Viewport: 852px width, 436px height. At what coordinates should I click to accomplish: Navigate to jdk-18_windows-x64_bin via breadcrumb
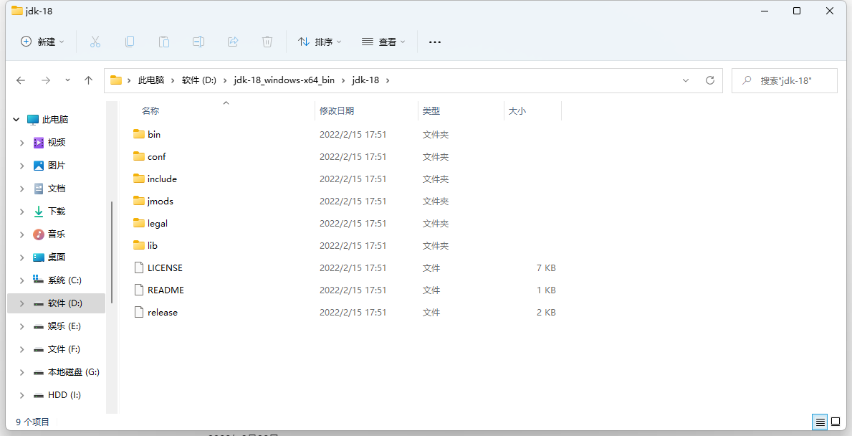tap(284, 80)
